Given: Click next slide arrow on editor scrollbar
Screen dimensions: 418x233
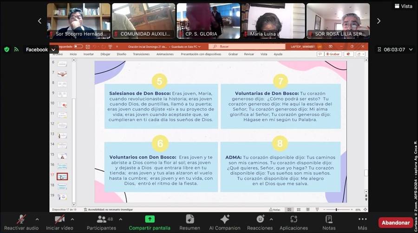Looking at the screenshot, I should click(x=366, y=200).
